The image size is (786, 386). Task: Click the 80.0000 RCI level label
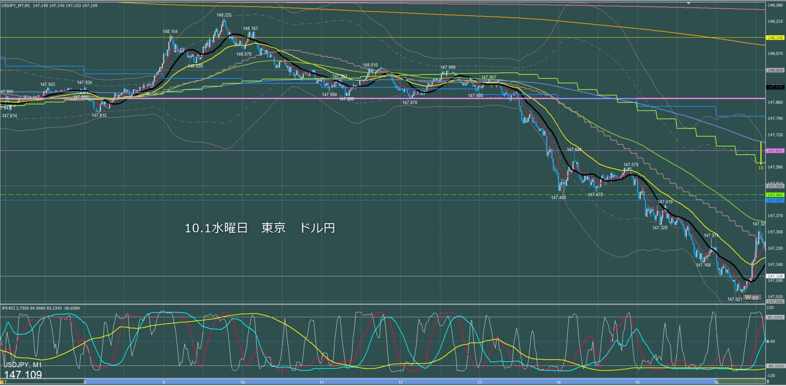coord(775,317)
